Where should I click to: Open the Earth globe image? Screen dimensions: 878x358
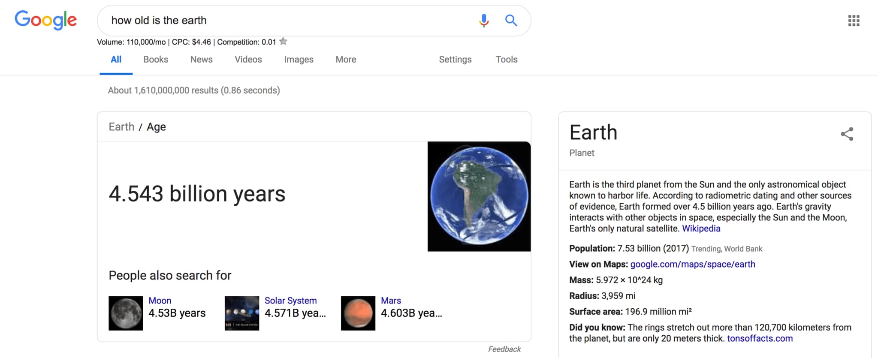point(479,196)
